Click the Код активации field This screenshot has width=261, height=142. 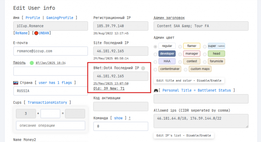click(121, 106)
